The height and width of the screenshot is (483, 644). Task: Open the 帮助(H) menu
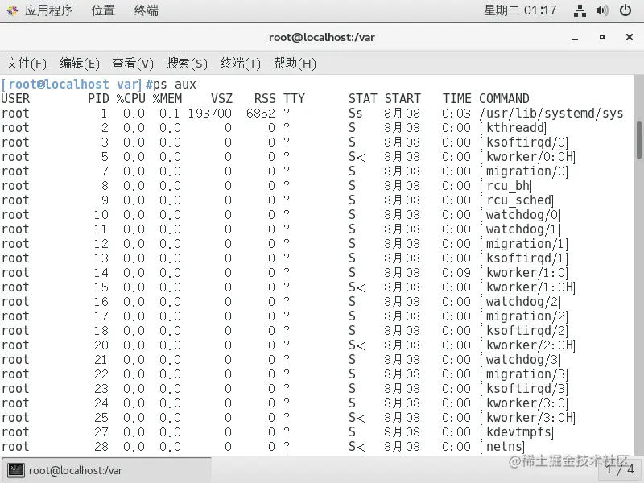(x=295, y=63)
